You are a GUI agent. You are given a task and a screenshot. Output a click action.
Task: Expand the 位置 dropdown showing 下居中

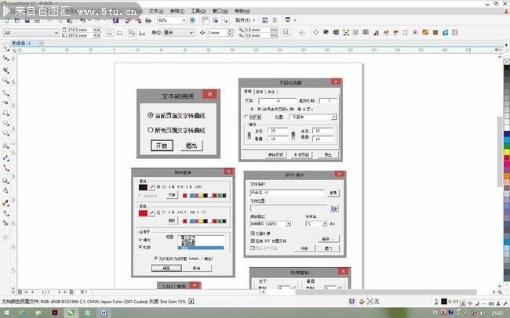pos(333,117)
